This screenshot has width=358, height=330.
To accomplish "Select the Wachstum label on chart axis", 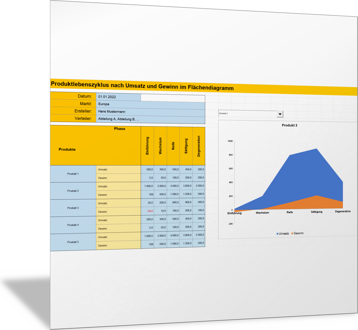I will (262, 213).
